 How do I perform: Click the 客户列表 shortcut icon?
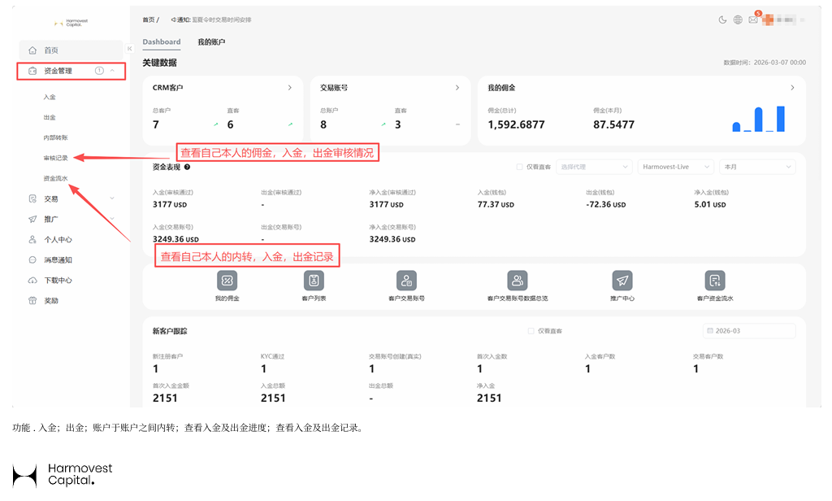coord(314,281)
